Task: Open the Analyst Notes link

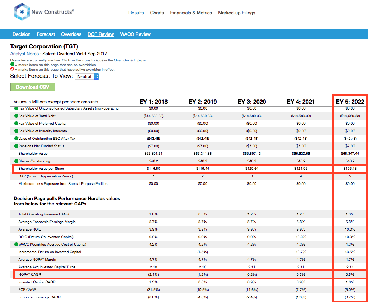Action: click(24, 54)
